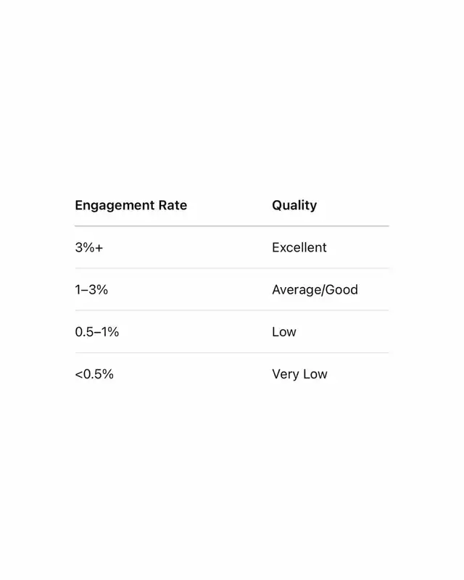Click the <0.5% engagement rate cell

[94, 374]
